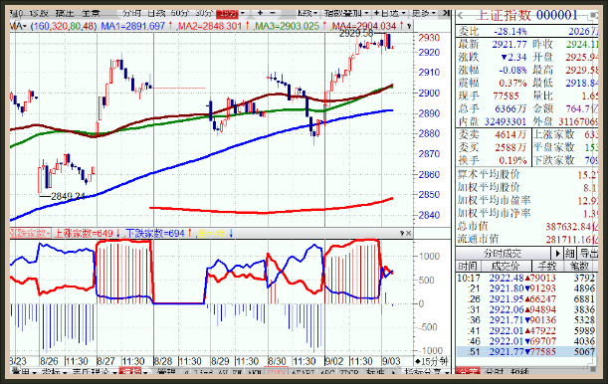Click the MA4=2904.034 value
The width and height of the screenshot is (608, 384).
point(364,26)
